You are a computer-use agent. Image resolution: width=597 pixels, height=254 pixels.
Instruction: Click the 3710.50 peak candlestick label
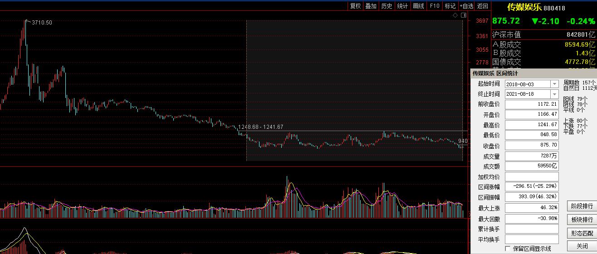coord(42,23)
